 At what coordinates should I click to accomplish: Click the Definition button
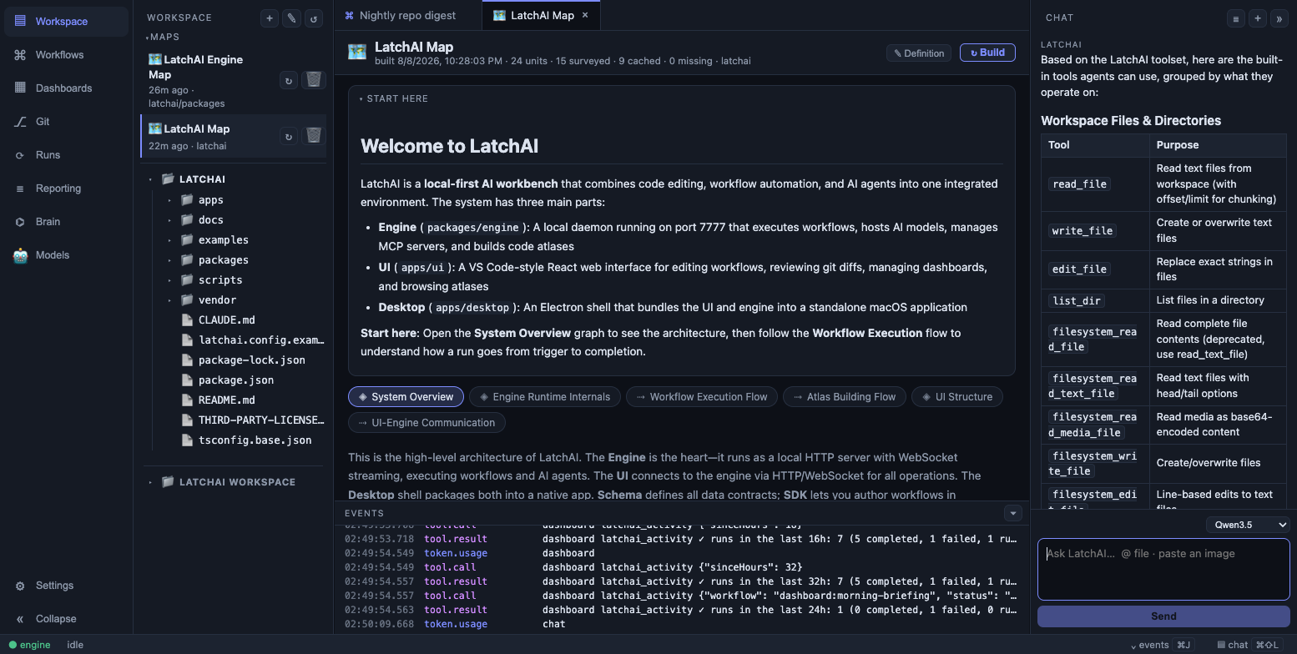[919, 53]
